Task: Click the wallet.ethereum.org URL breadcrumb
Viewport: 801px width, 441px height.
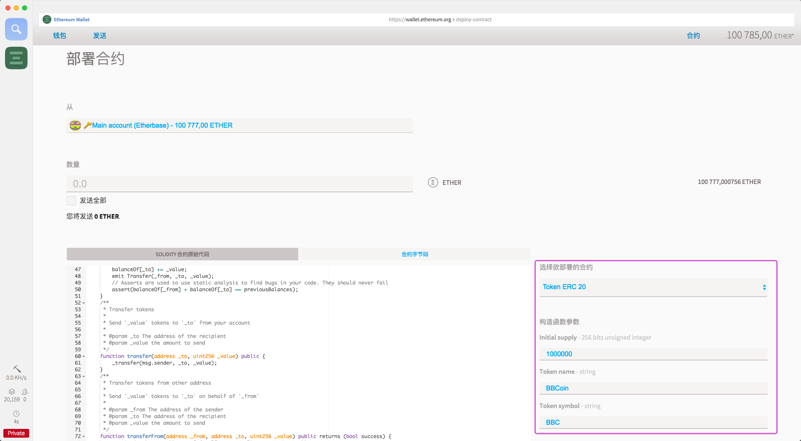Action: click(x=420, y=20)
